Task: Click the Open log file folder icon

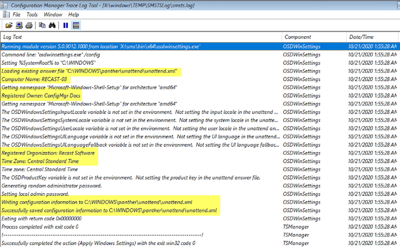Action: (9, 26)
